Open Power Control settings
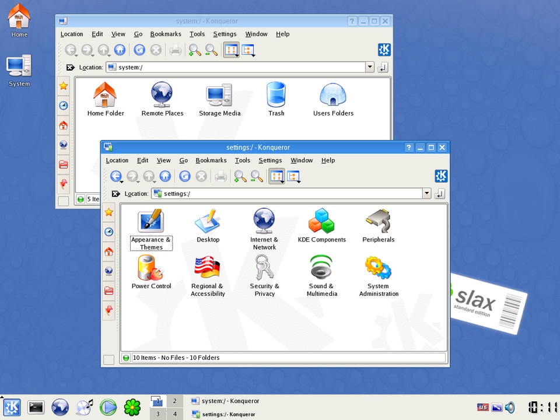This screenshot has width=560, height=420. [152, 272]
